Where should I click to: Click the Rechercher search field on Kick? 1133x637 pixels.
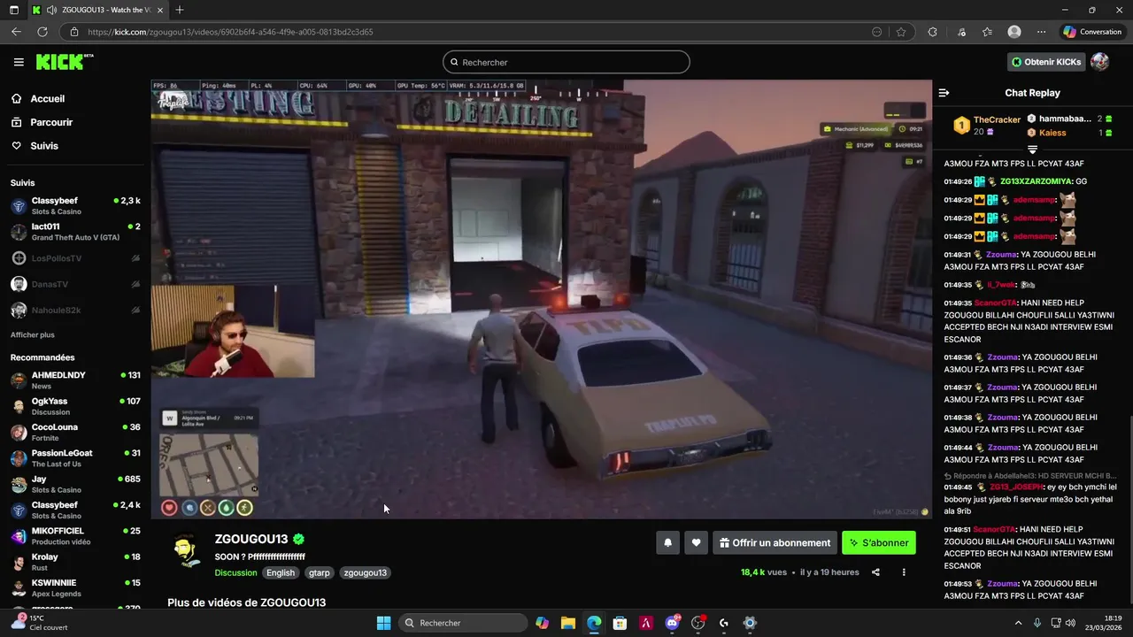tap(566, 62)
